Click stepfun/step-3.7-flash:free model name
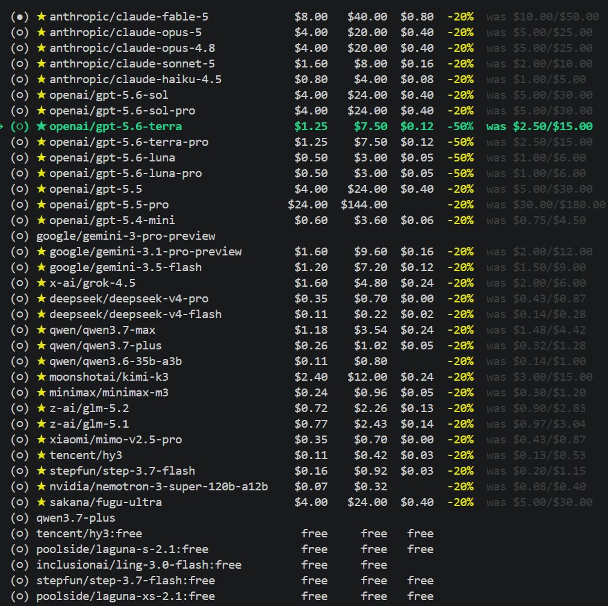Image resolution: width=608 pixels, height=606 pixels. tap(126, 580)
